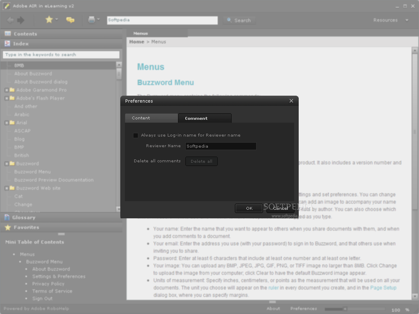Screen dimensions: 419x314
Task: Open the Page Setup hyperlink
Action: pos(383,288)
